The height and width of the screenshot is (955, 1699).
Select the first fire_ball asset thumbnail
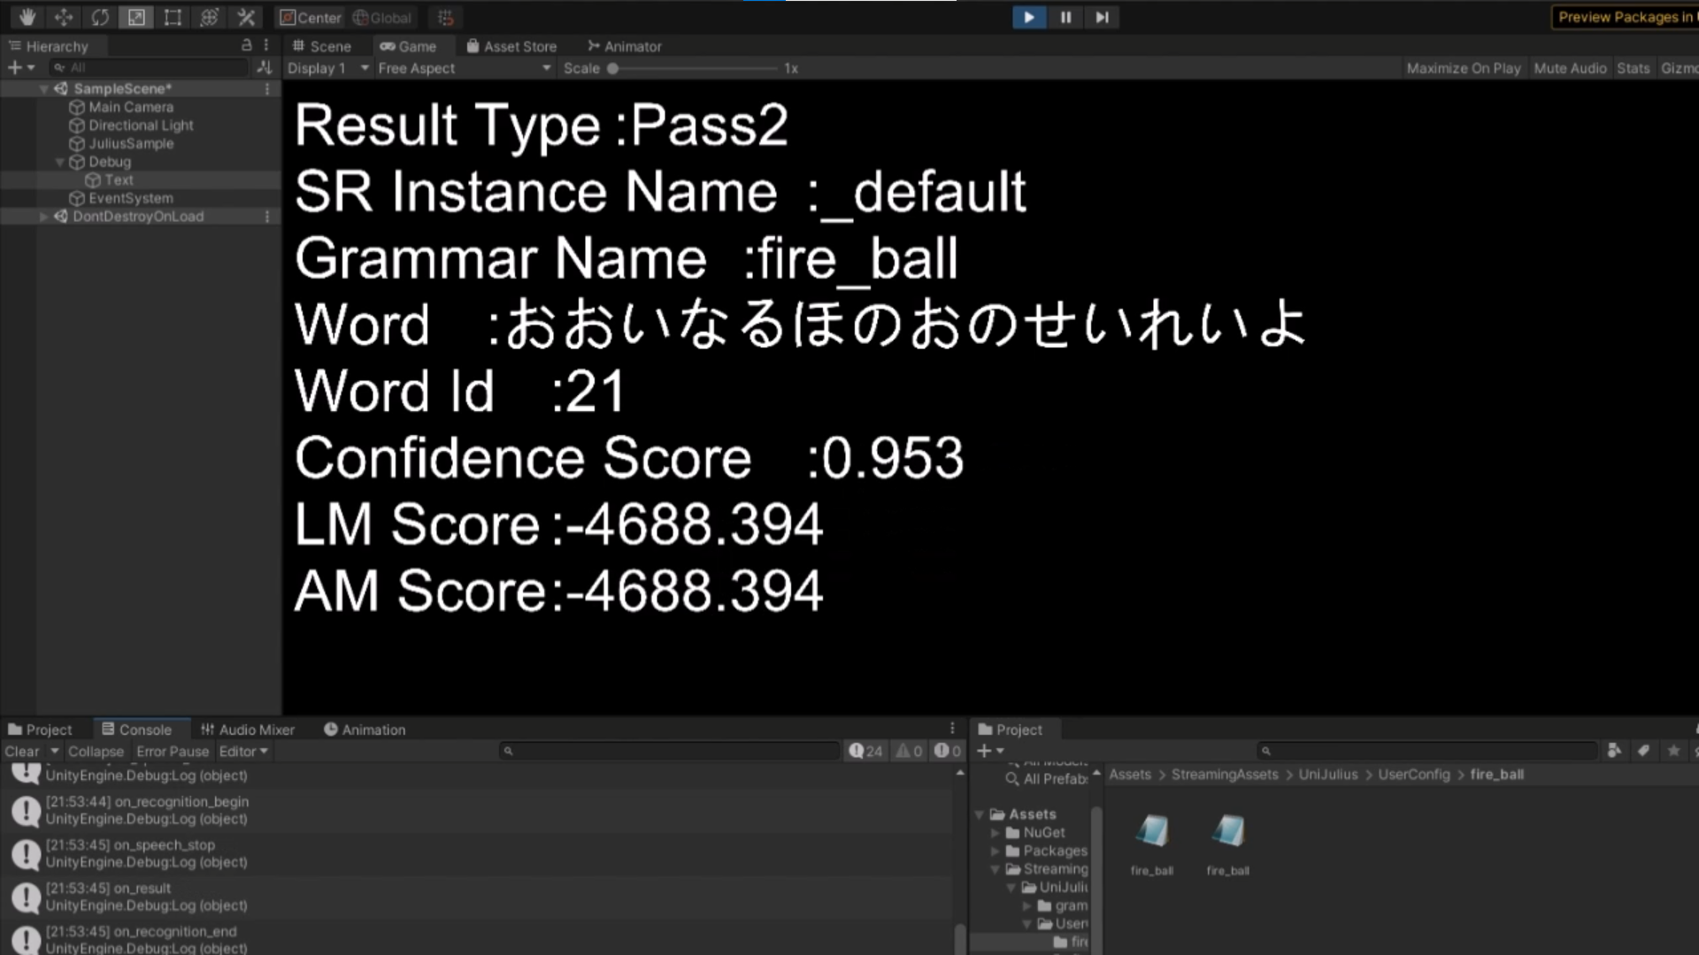click(x=1152, y=832)
